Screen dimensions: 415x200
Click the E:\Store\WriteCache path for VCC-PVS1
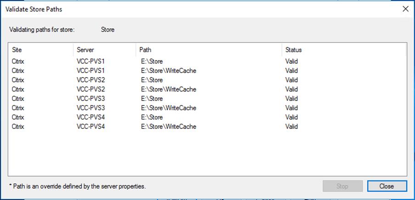[168, 71]
